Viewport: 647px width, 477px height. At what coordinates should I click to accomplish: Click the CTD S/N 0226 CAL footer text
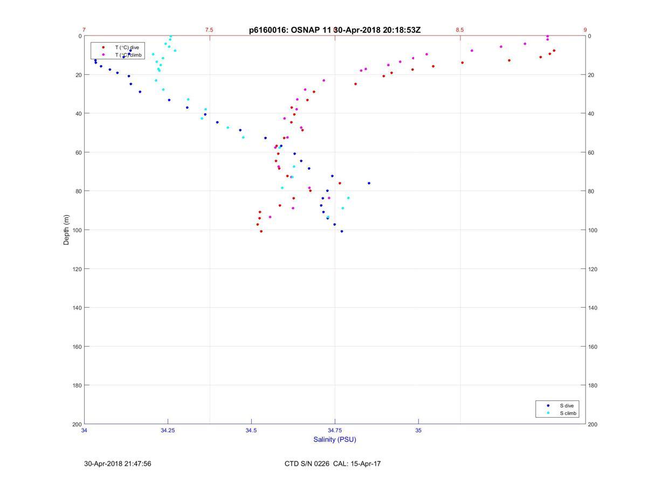point(333,464)
